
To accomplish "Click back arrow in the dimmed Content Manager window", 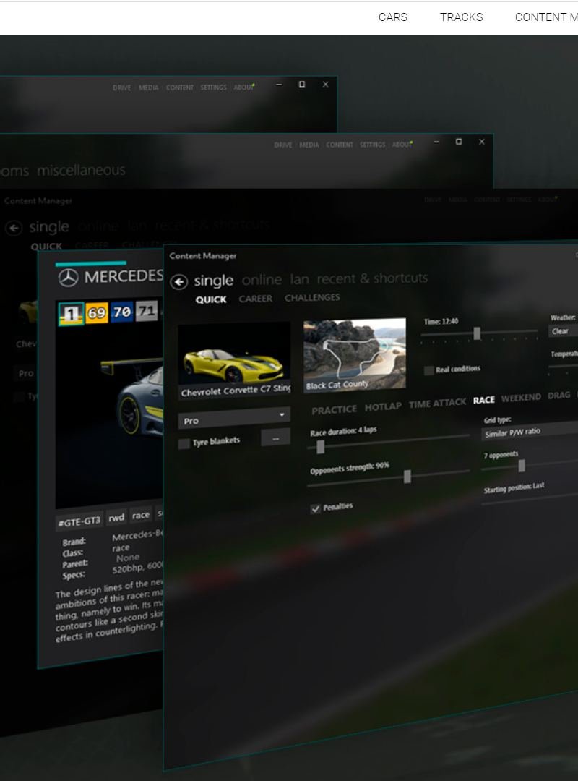I will [14, 228].
